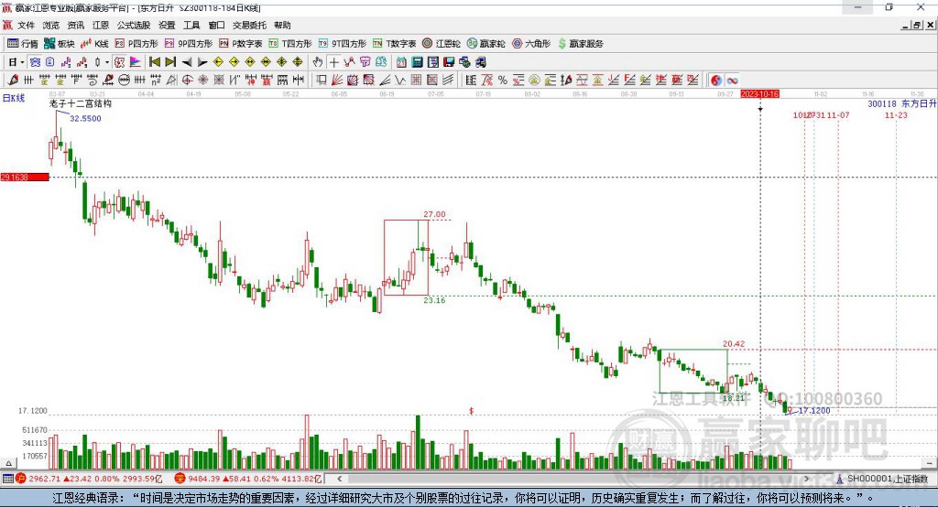Screen dimensions: 938x507
Task: Open the 资讯 menu
Action: click(76, 25)
